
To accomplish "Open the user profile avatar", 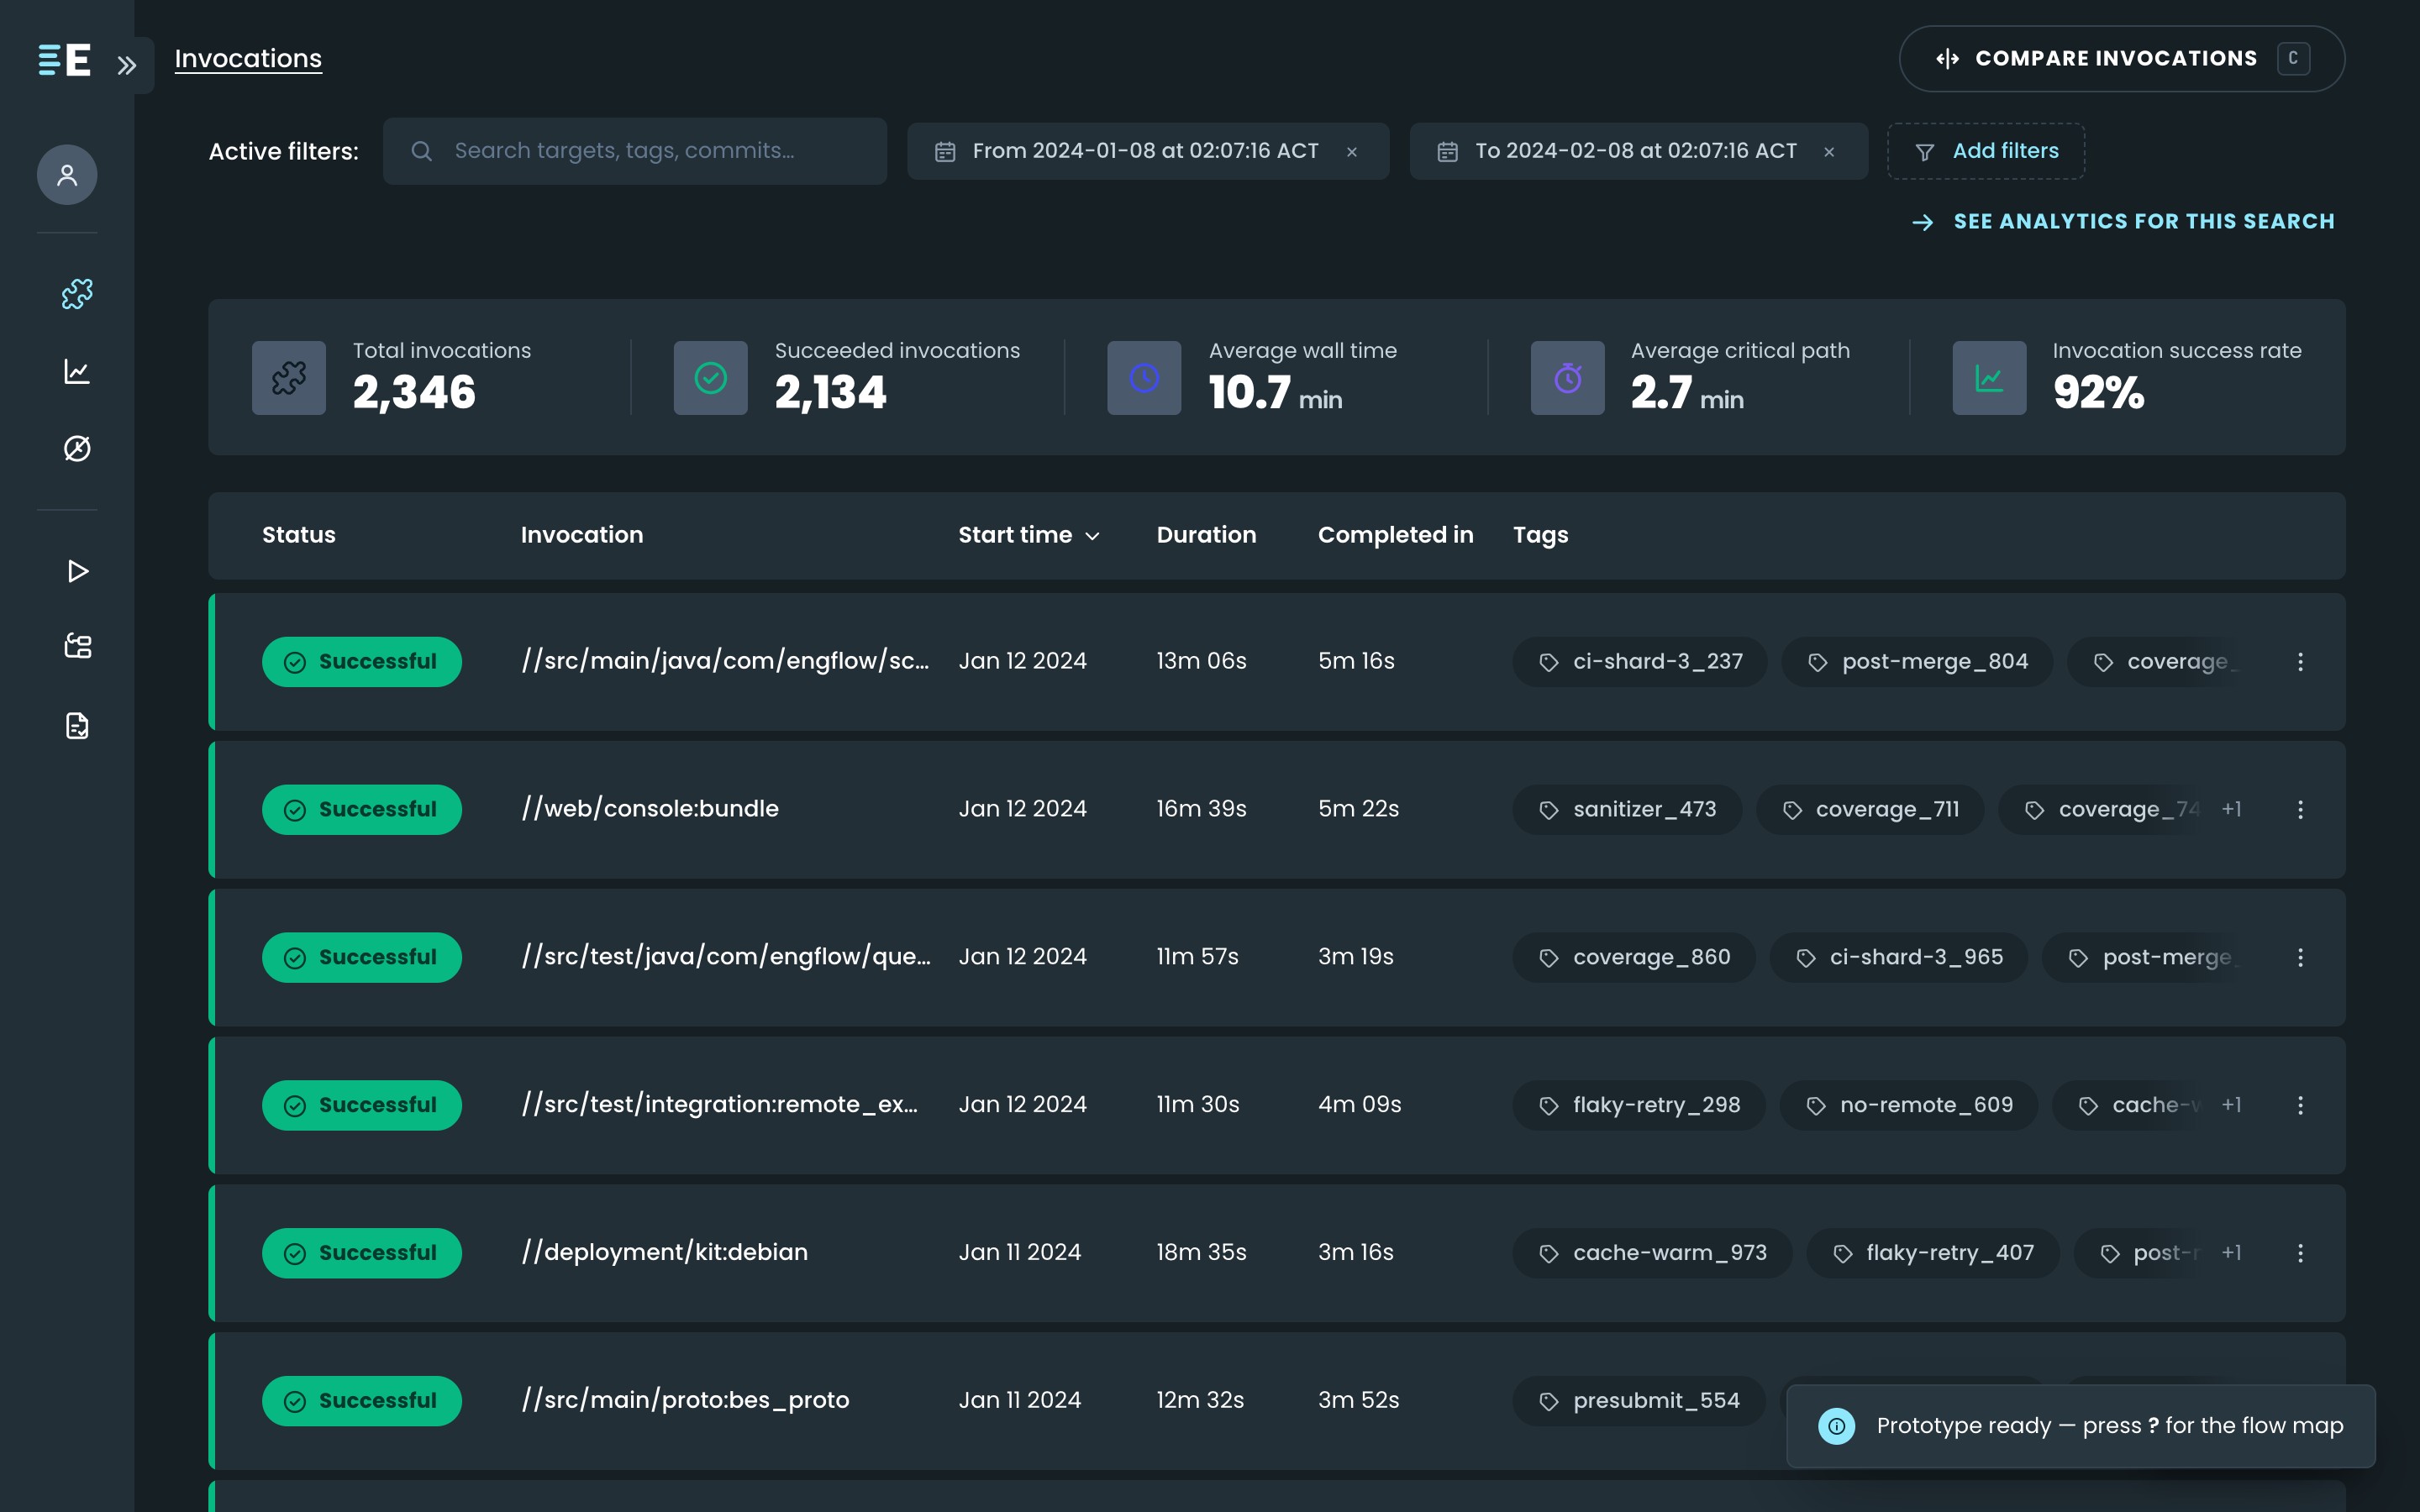I will coord(67,175).
